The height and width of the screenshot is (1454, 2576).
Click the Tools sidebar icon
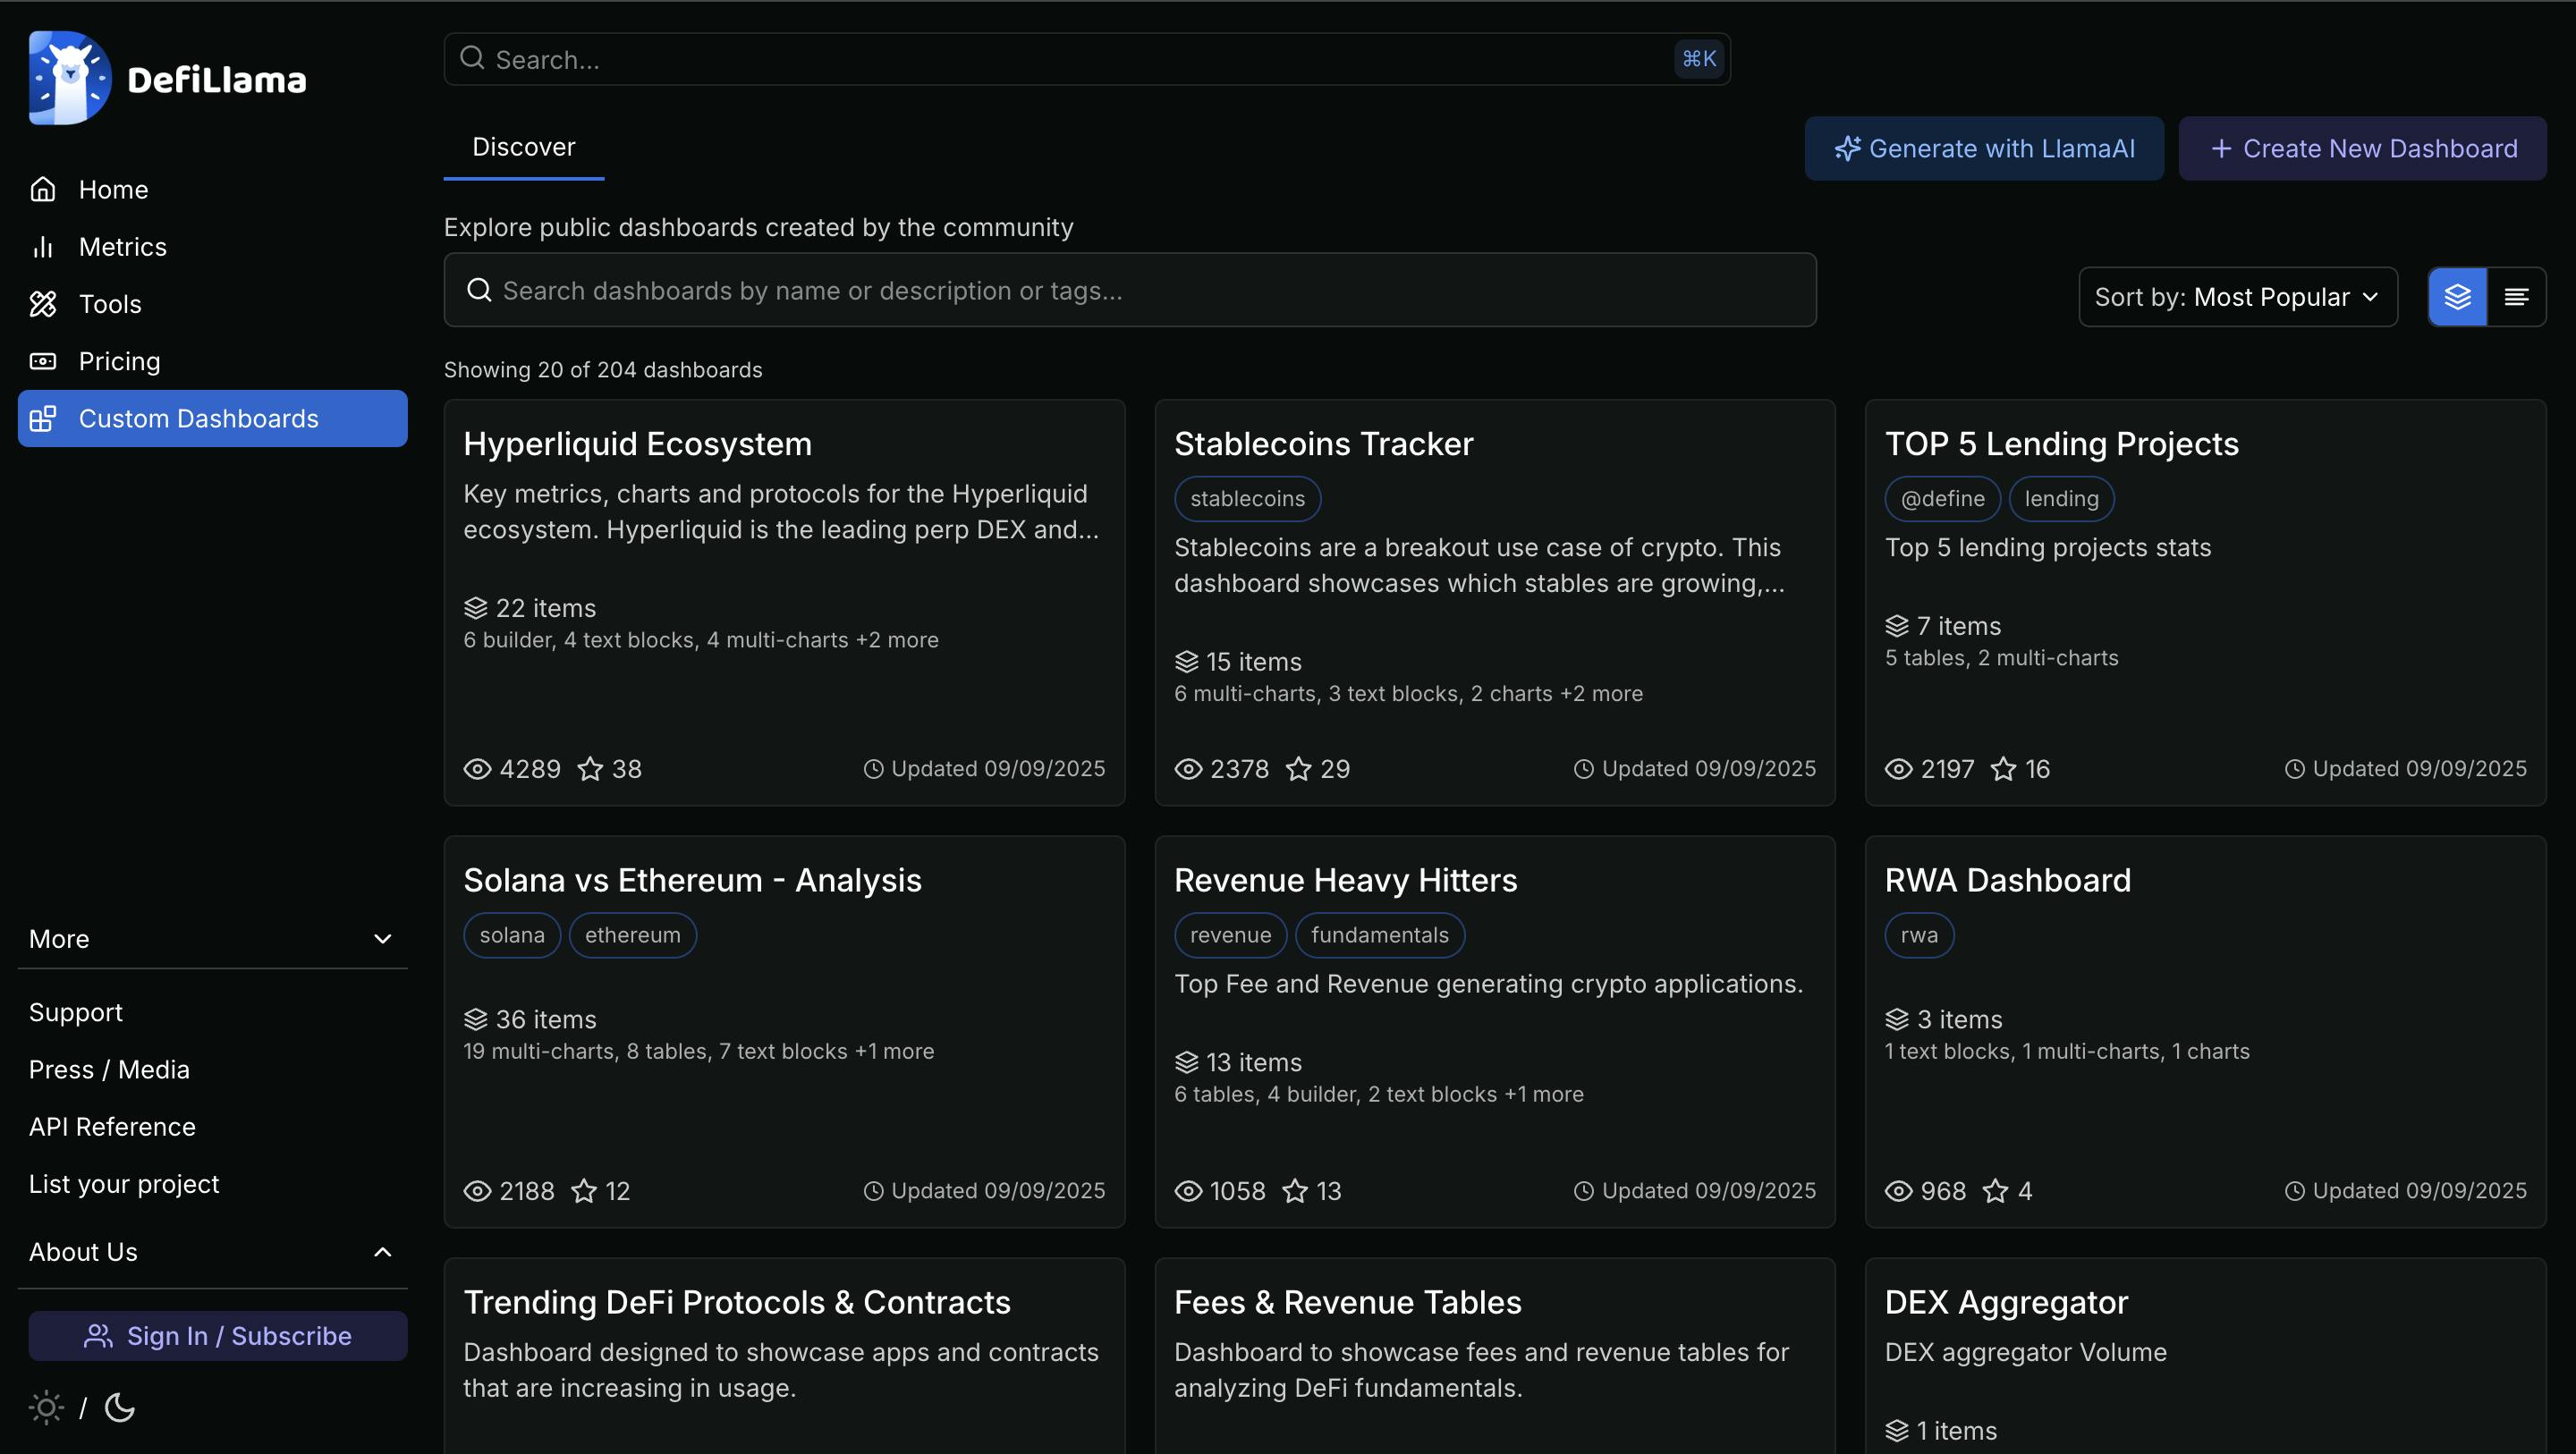(x=43, y=304)
